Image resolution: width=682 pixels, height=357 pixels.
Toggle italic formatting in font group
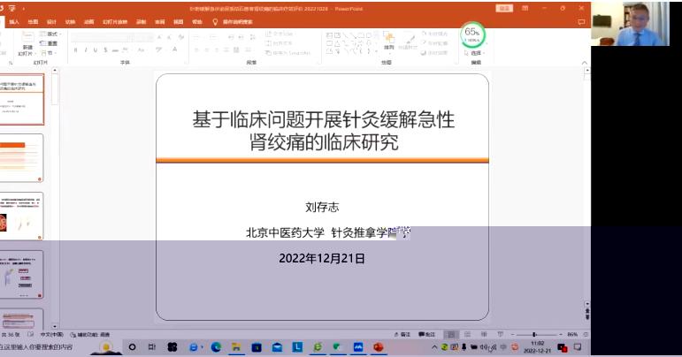pyautogui.click(x=86, y=49)
